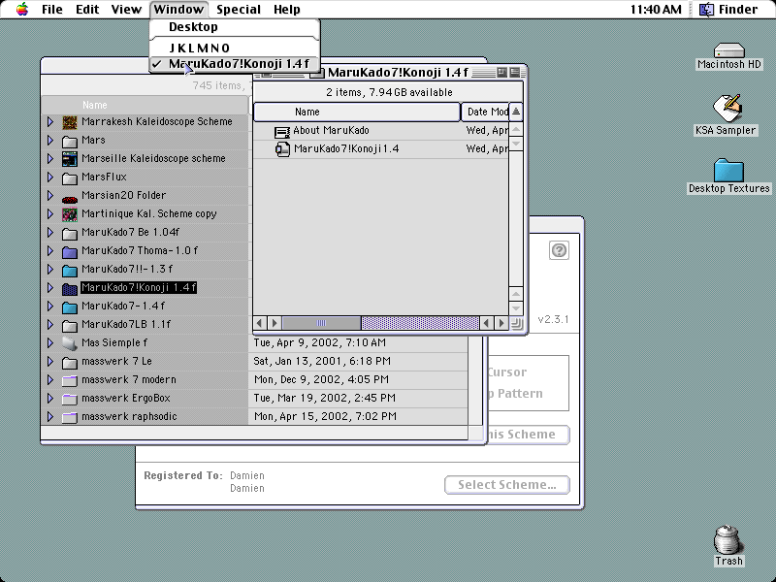Click the Marseille Kaleidoscope scheme icon
The width and height of the screenshot is (776, 582).
tap(70, 159)
